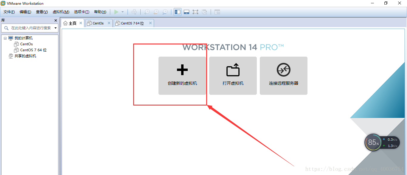Open the 文件(F) menu
Screen dimensions: 407x175
coord(9,12)
